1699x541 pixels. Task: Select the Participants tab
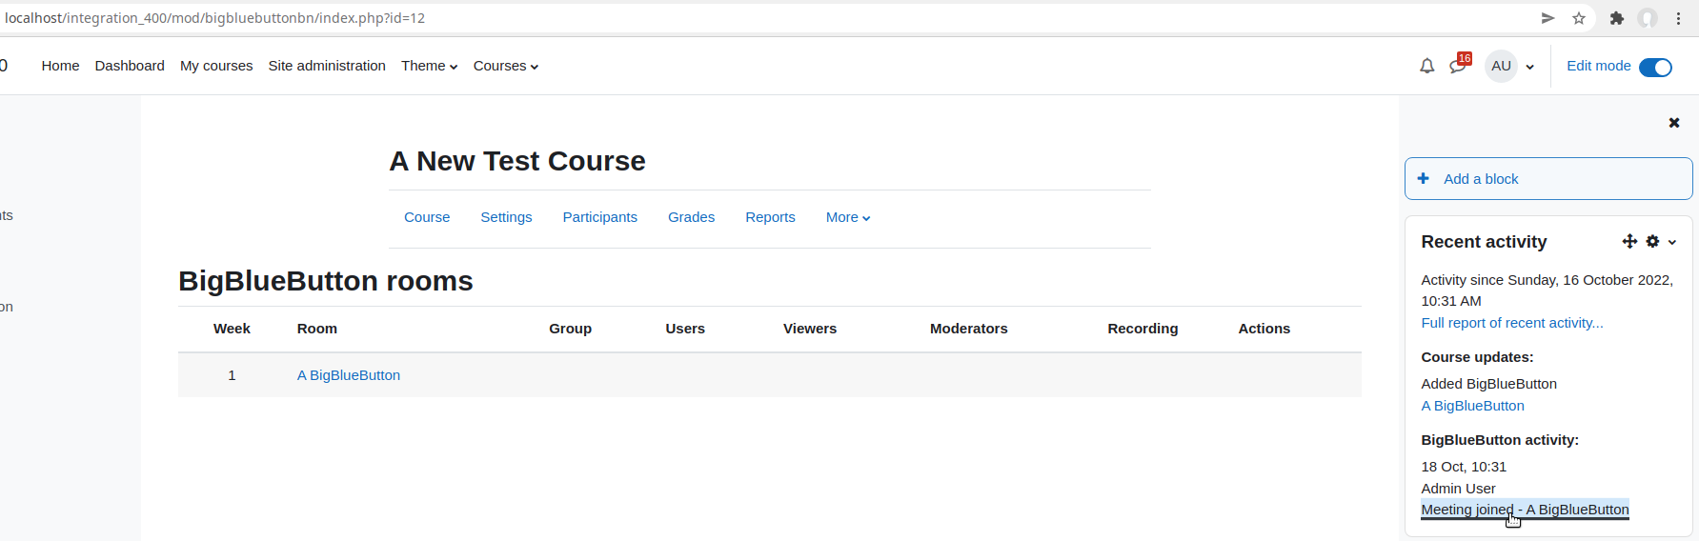(x=599, y=217)
